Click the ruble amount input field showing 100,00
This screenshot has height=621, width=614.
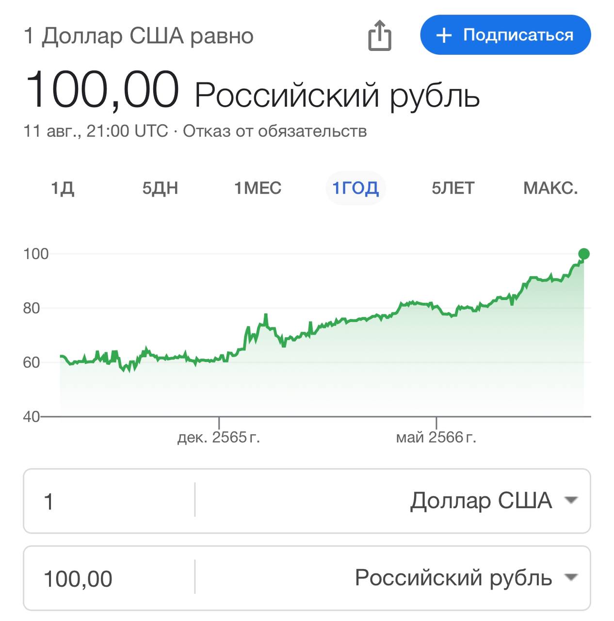click(109, 578)
